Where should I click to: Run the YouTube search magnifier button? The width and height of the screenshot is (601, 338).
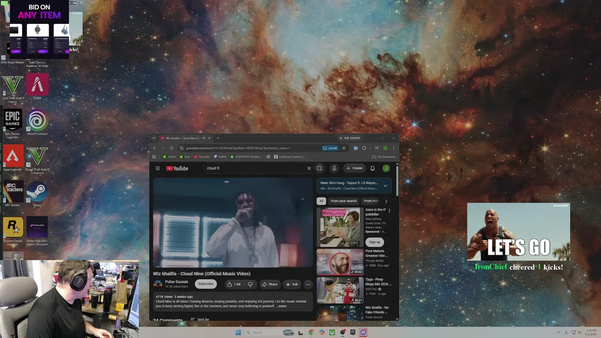[x=319, y=169]
